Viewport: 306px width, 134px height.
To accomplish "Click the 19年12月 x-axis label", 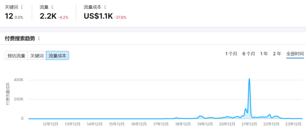I will coord(205,124).
